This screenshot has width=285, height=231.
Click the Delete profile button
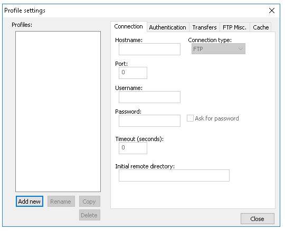tap(90, 215)
